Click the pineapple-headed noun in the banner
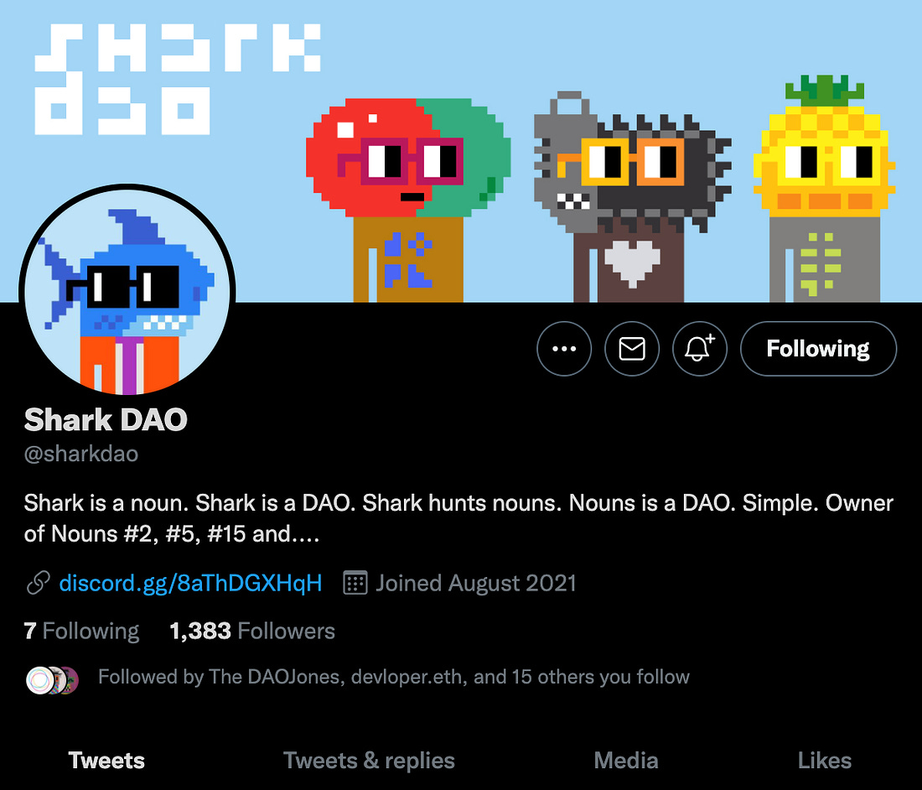Screen dimensions: 922x790 (825, 188)
